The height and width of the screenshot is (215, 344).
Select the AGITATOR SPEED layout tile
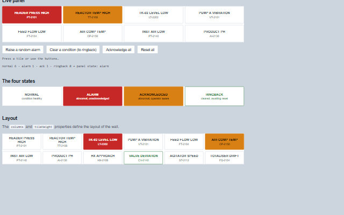[x=184, y=157]
